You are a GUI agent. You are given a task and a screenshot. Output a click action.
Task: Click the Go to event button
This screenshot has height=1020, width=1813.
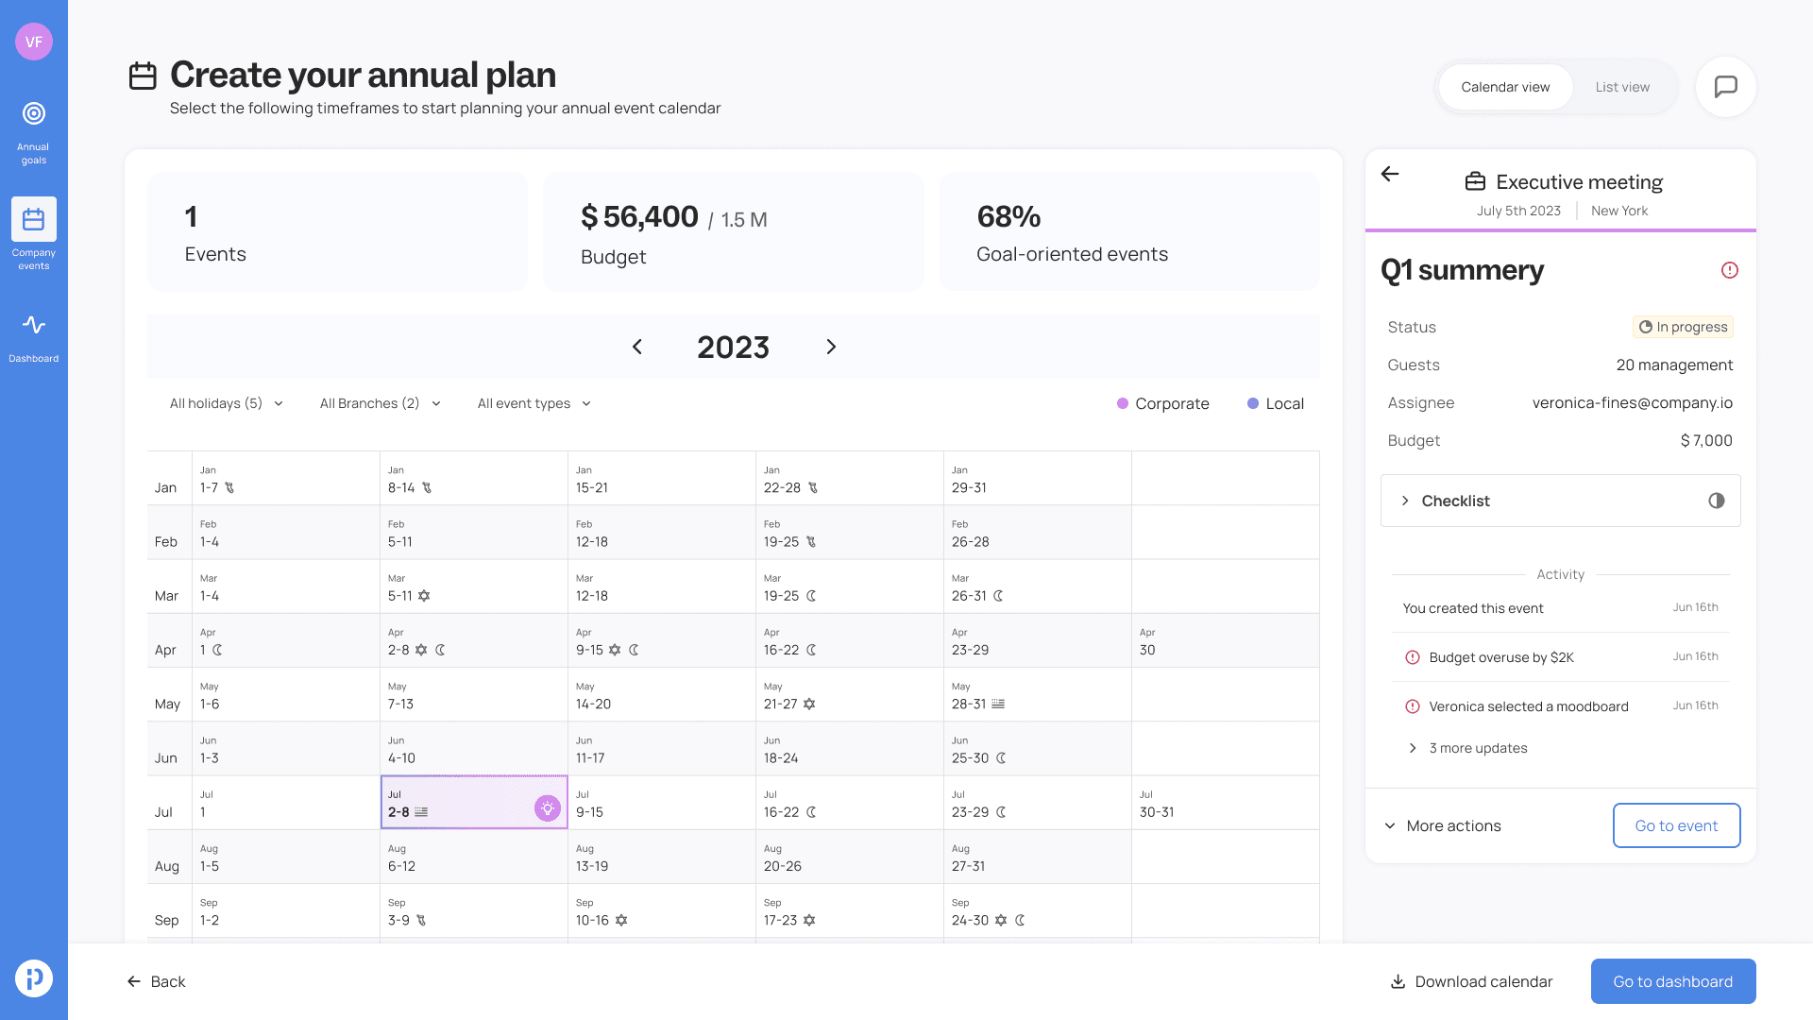click(1676, 825)
